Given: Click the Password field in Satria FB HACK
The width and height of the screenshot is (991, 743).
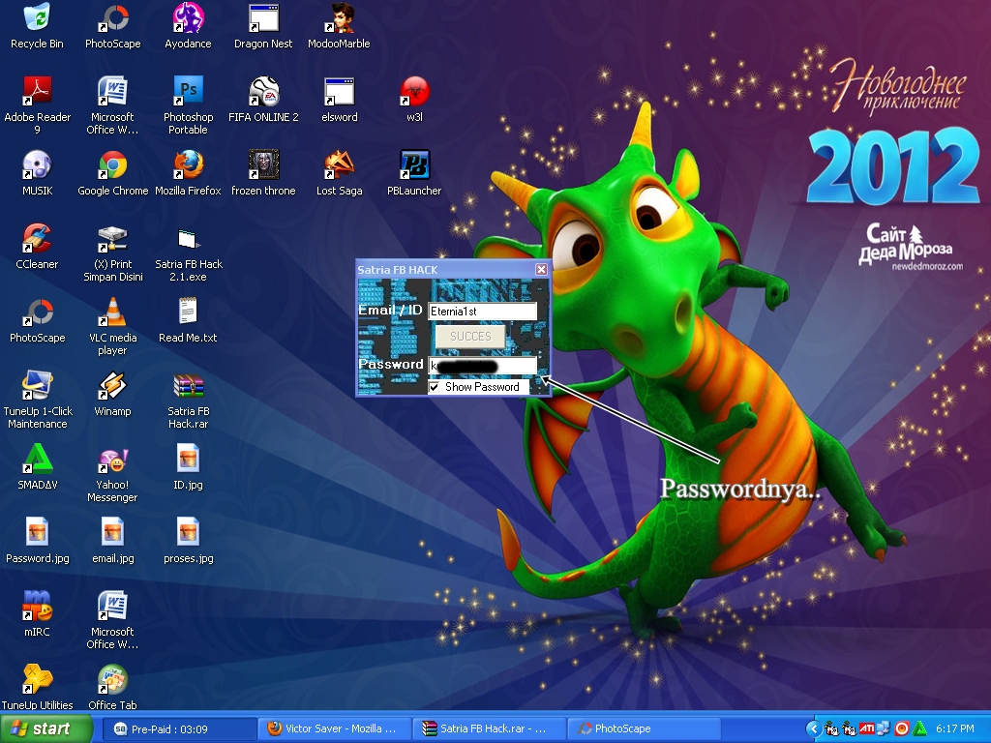Looking at the screenshot, I should pos(483,366).
